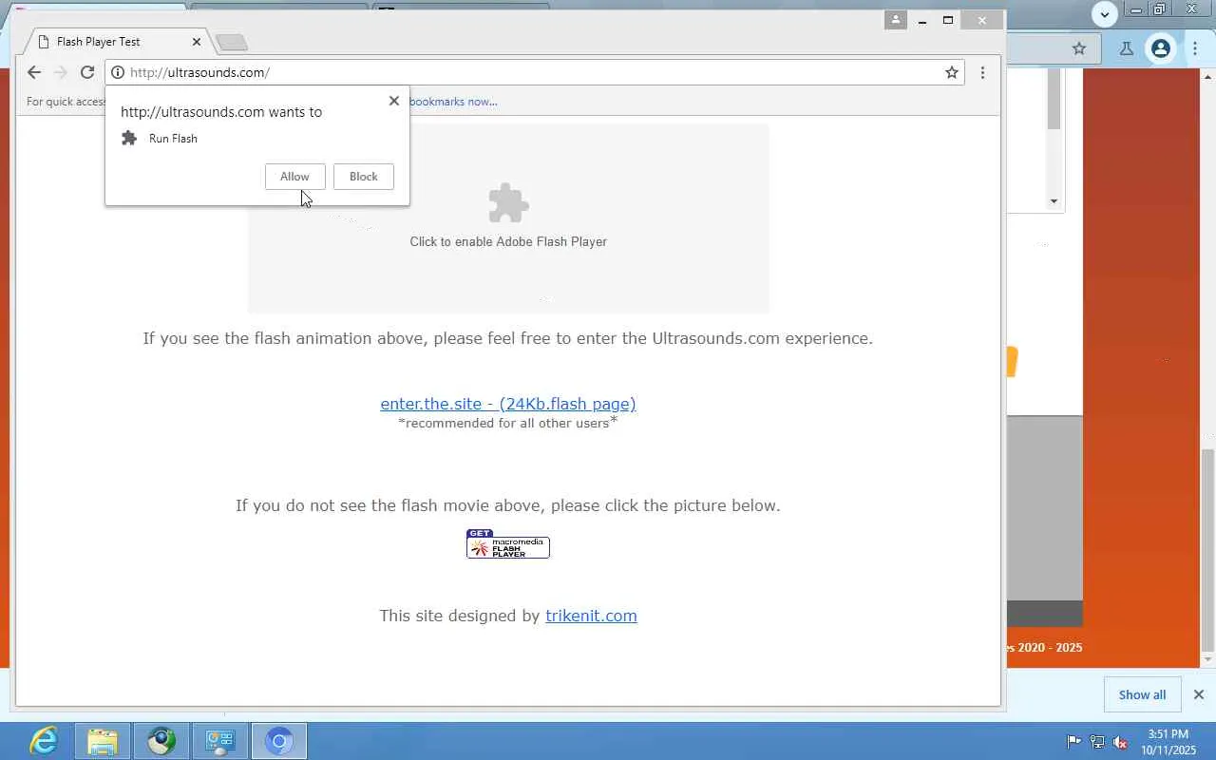Image resolution: width=1216 pixels, height=760 pixels.
Task: Select the Flash Player Test tab
Action: (x=116, y=42)
